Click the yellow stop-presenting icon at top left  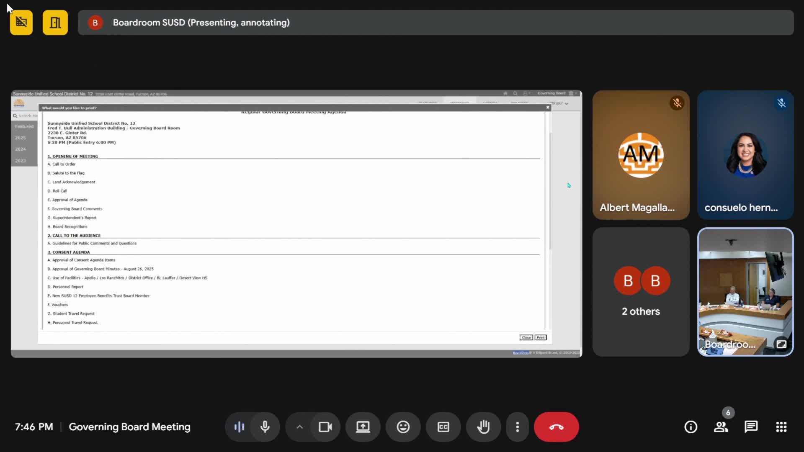pyautogui.click(x=21, y=23)
